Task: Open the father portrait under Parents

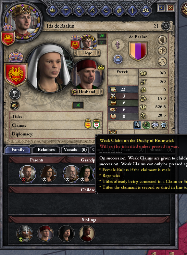Action: (x=27, y=173)
